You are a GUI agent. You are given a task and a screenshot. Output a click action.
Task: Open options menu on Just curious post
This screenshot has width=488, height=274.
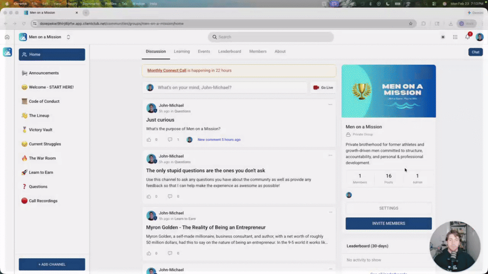[330, 105]
